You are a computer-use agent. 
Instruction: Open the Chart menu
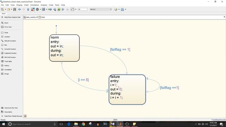(x=26, y=5)
